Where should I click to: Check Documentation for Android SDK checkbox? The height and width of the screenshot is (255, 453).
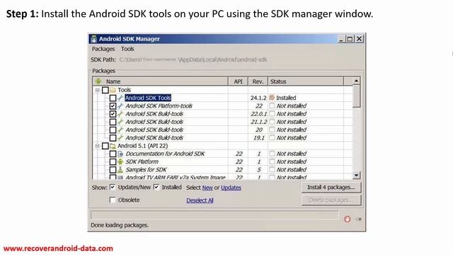coord(113,154)
